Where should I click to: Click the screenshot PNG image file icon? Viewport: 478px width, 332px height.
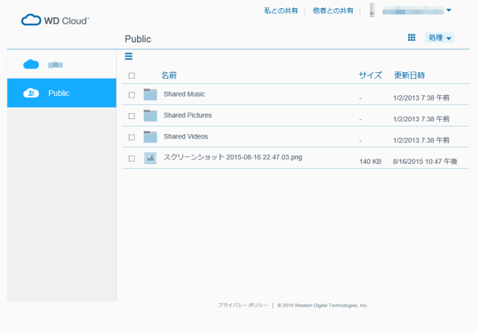[150, 158]
